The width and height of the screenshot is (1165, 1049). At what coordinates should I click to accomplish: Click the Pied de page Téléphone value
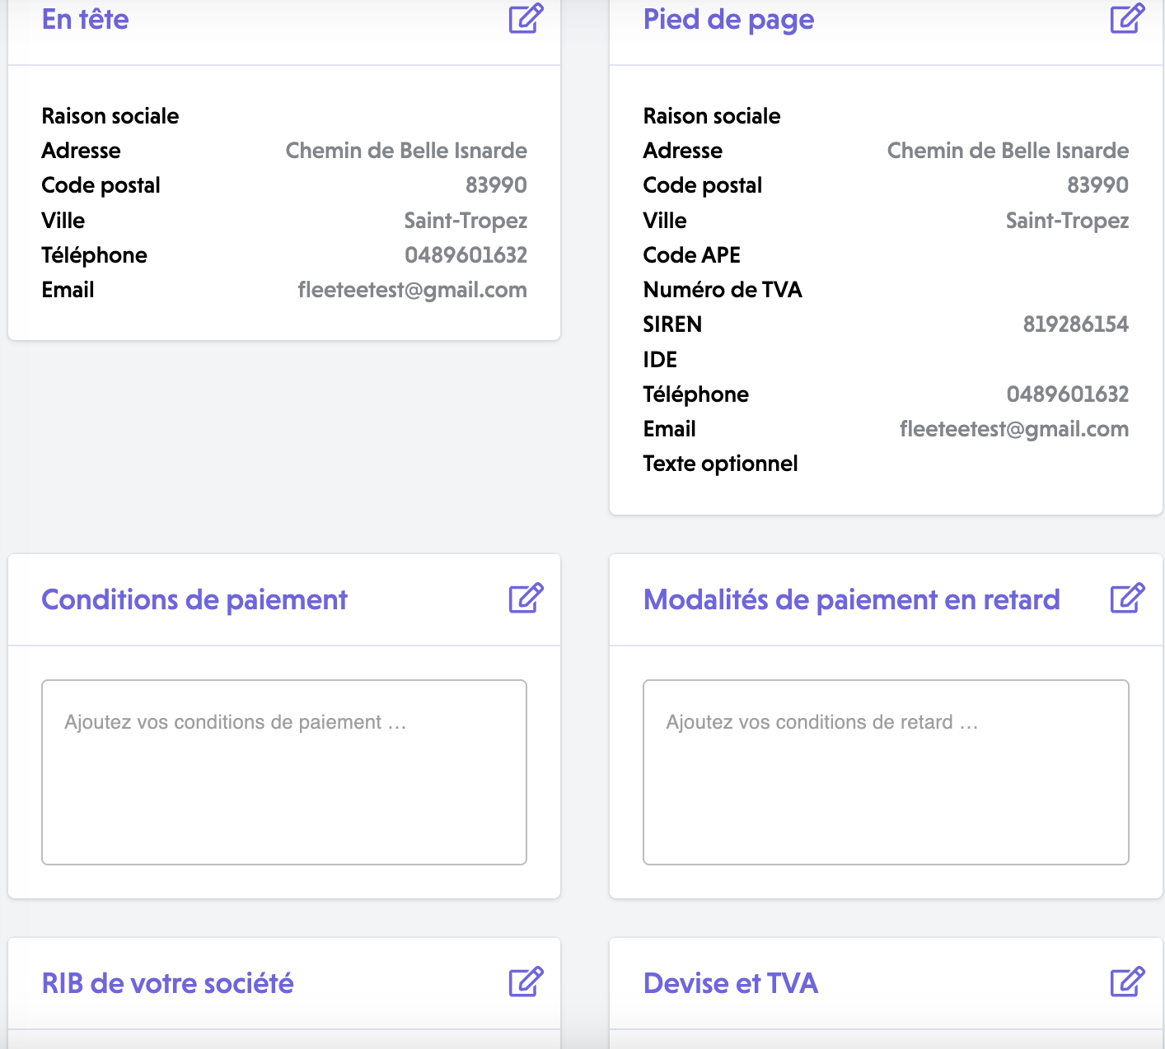tap(1067, 394)
